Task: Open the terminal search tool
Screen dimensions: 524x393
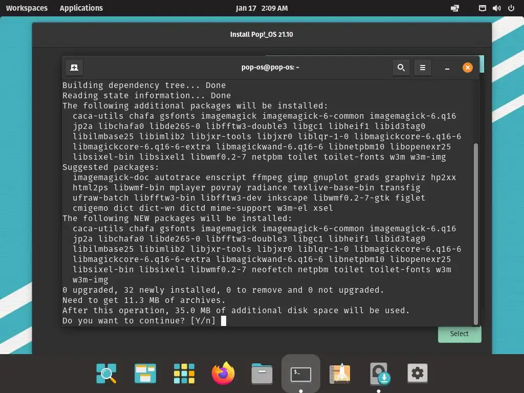Action: pos(401,68)
